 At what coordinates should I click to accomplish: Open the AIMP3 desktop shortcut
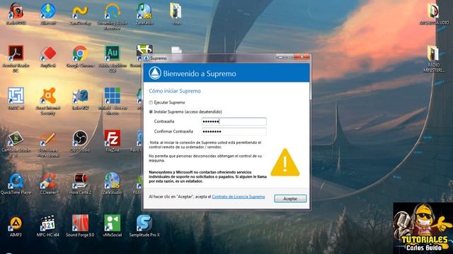tap(16, 226)
